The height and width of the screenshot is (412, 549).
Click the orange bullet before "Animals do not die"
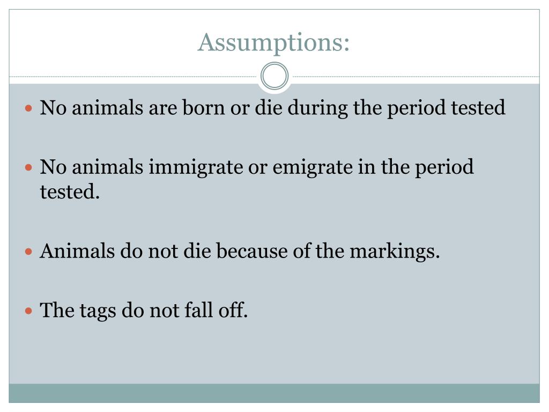[29, 252]
